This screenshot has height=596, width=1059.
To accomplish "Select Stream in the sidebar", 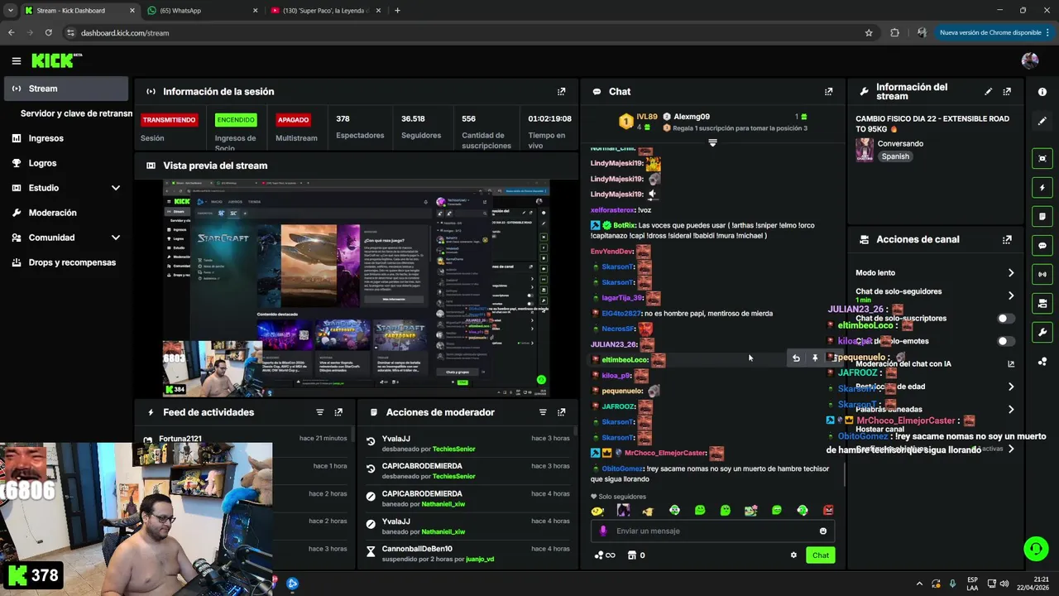I will coord(66,89).
